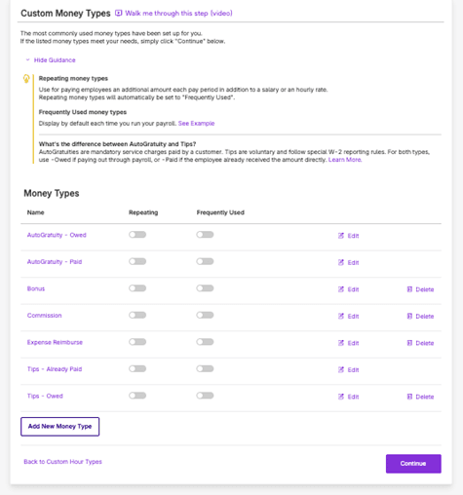Enable Repeating for AutoGratuity - Owed

(137, 235)
